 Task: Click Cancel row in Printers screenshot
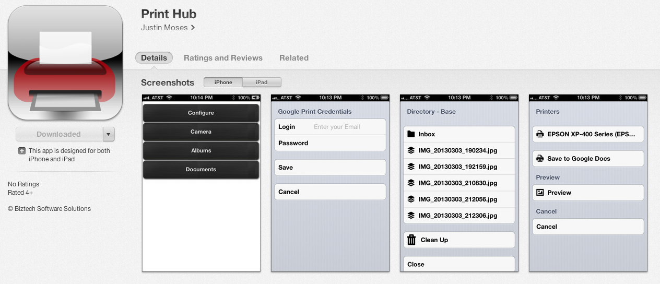[588, 227]
